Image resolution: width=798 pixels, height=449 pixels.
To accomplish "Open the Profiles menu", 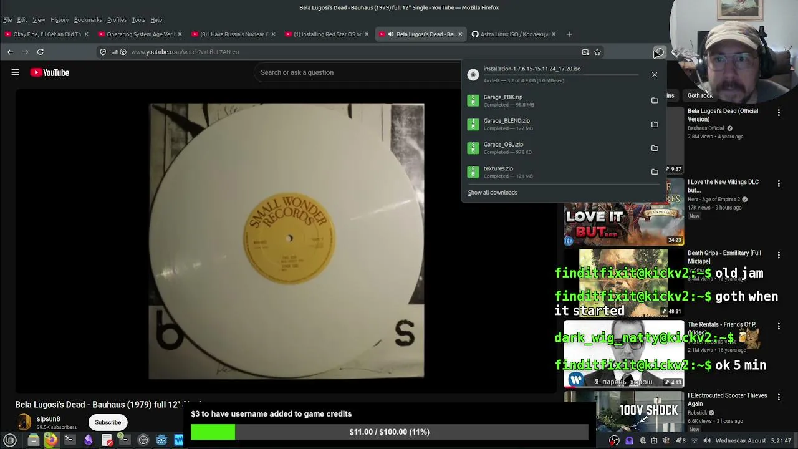I will [x=117, y=20].
